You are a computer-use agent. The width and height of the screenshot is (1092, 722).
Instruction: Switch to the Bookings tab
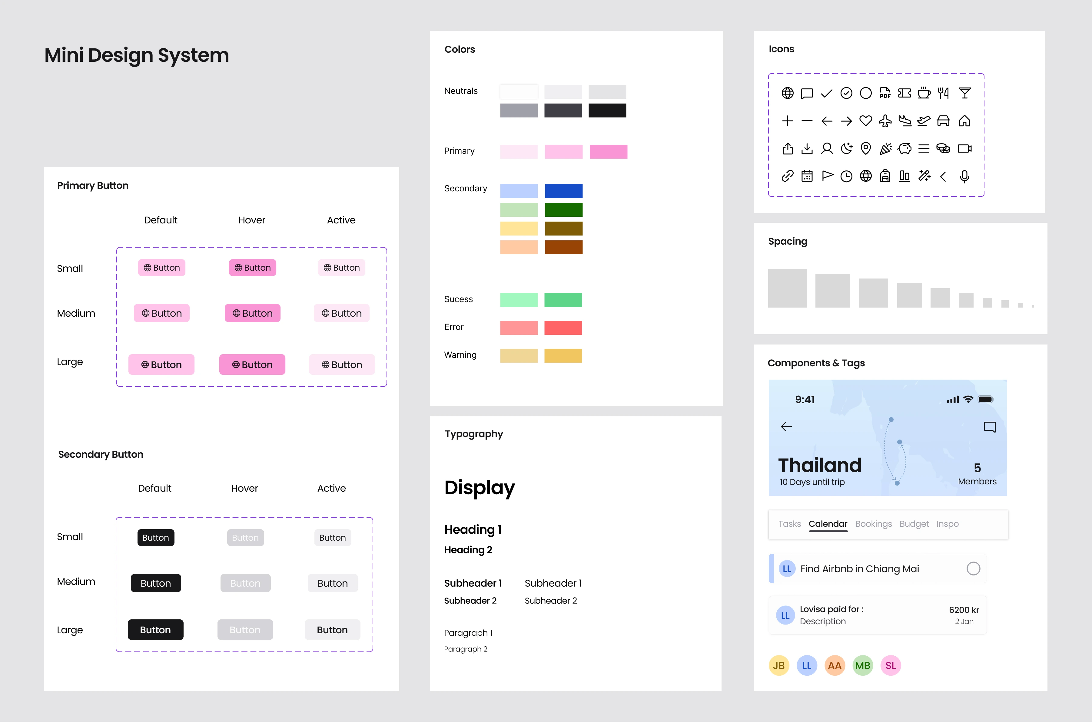(873, 524)
